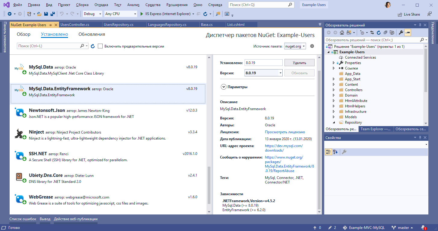Expand the Параметры options section

[223, 87]
